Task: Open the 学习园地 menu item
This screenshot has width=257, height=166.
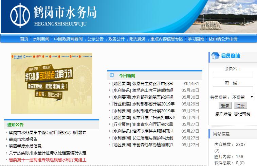Action: pos(196,39)
